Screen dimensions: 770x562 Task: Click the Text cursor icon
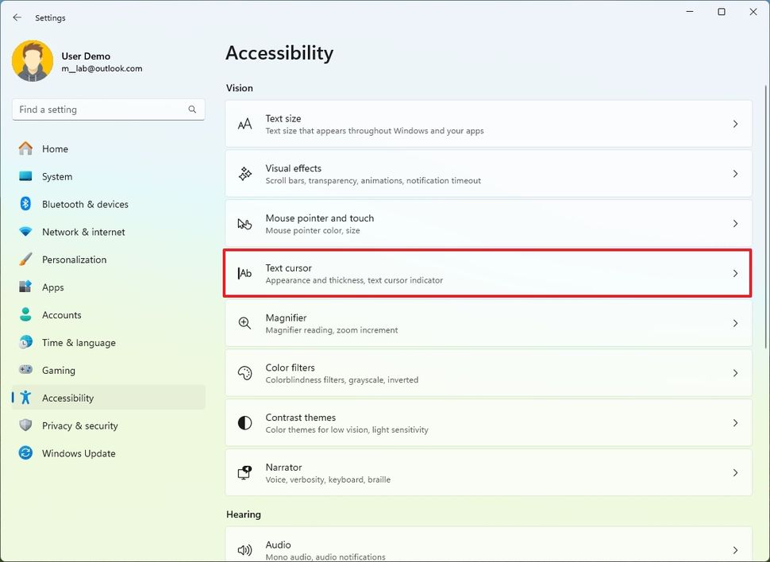point(244,273)
